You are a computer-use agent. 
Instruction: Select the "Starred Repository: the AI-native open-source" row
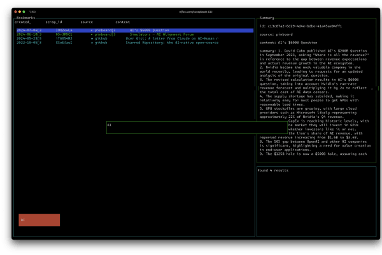(x=135, y=43)
